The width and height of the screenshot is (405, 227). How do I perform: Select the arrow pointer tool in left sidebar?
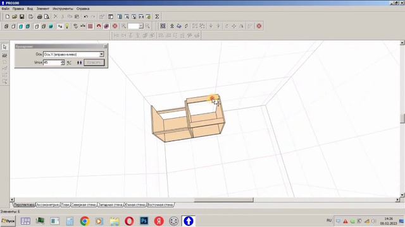coord(4,47)
